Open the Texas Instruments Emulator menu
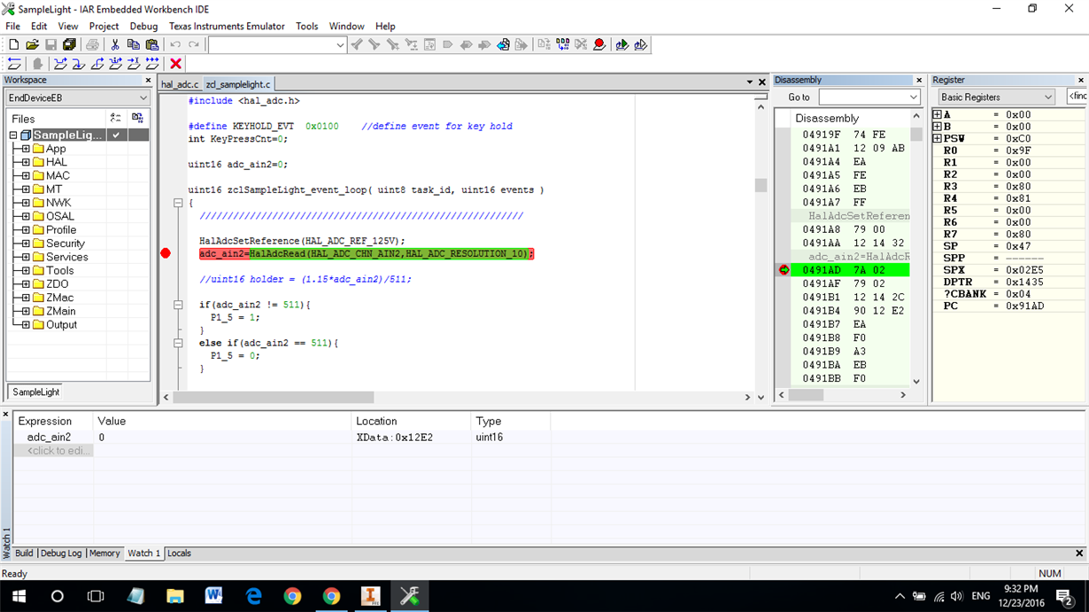The image size is (1089, 612). pyautogui.click(x=227, y=27)
